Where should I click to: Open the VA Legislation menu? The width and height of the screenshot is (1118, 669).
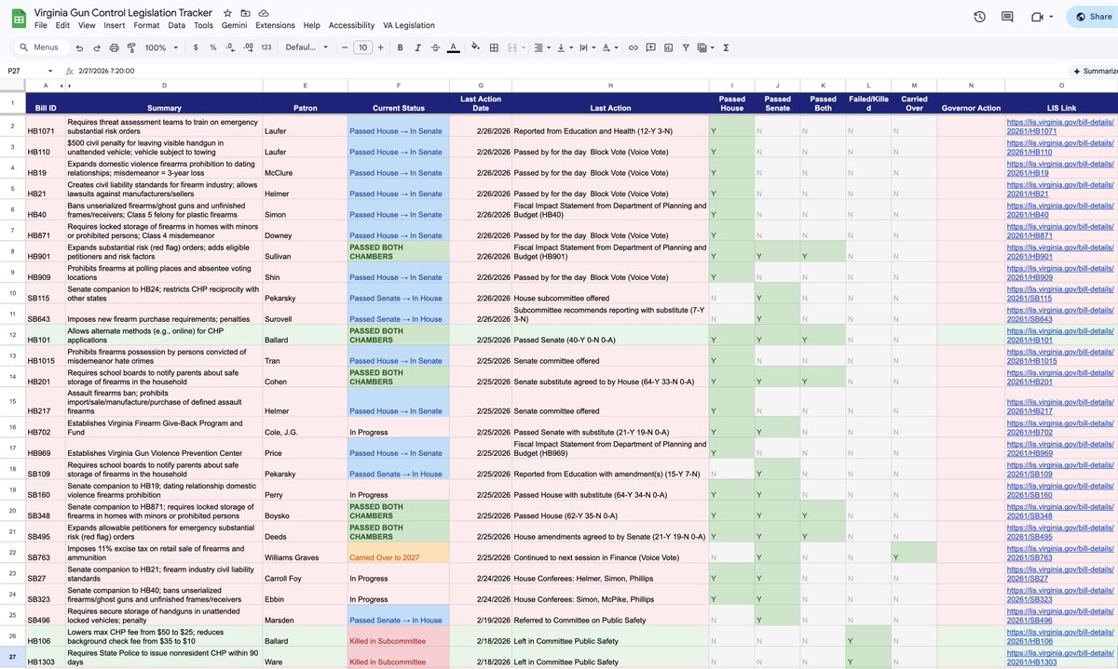pyautogui.click(x=408, y=25)
